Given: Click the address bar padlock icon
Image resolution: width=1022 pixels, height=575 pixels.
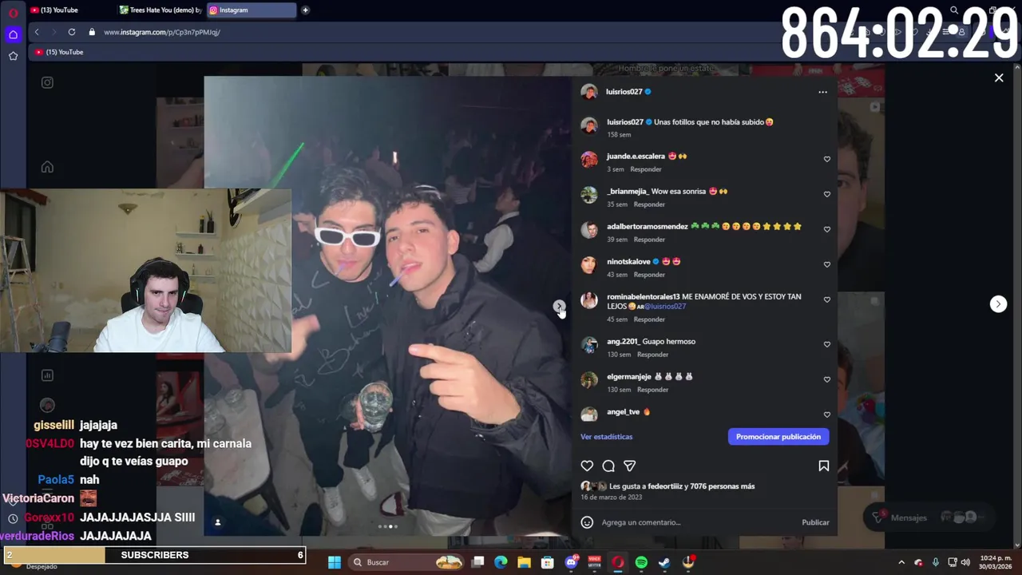Looking at the screenshot, I should coord(92,32).
